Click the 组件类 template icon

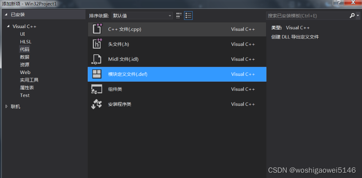click(x=96, y=89)
